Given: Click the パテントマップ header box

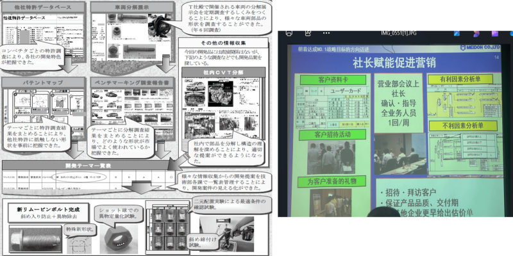Looking at the screenshot, I should 44,83.
